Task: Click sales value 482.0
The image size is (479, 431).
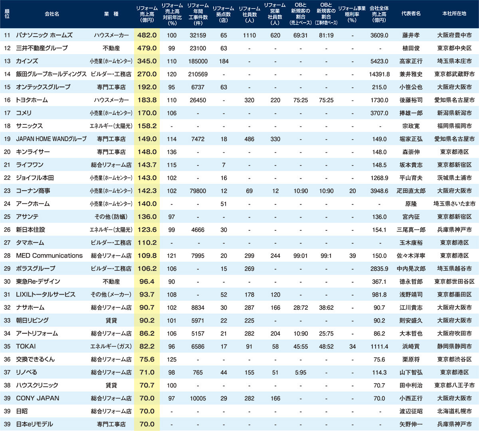Action: (147, 35)
